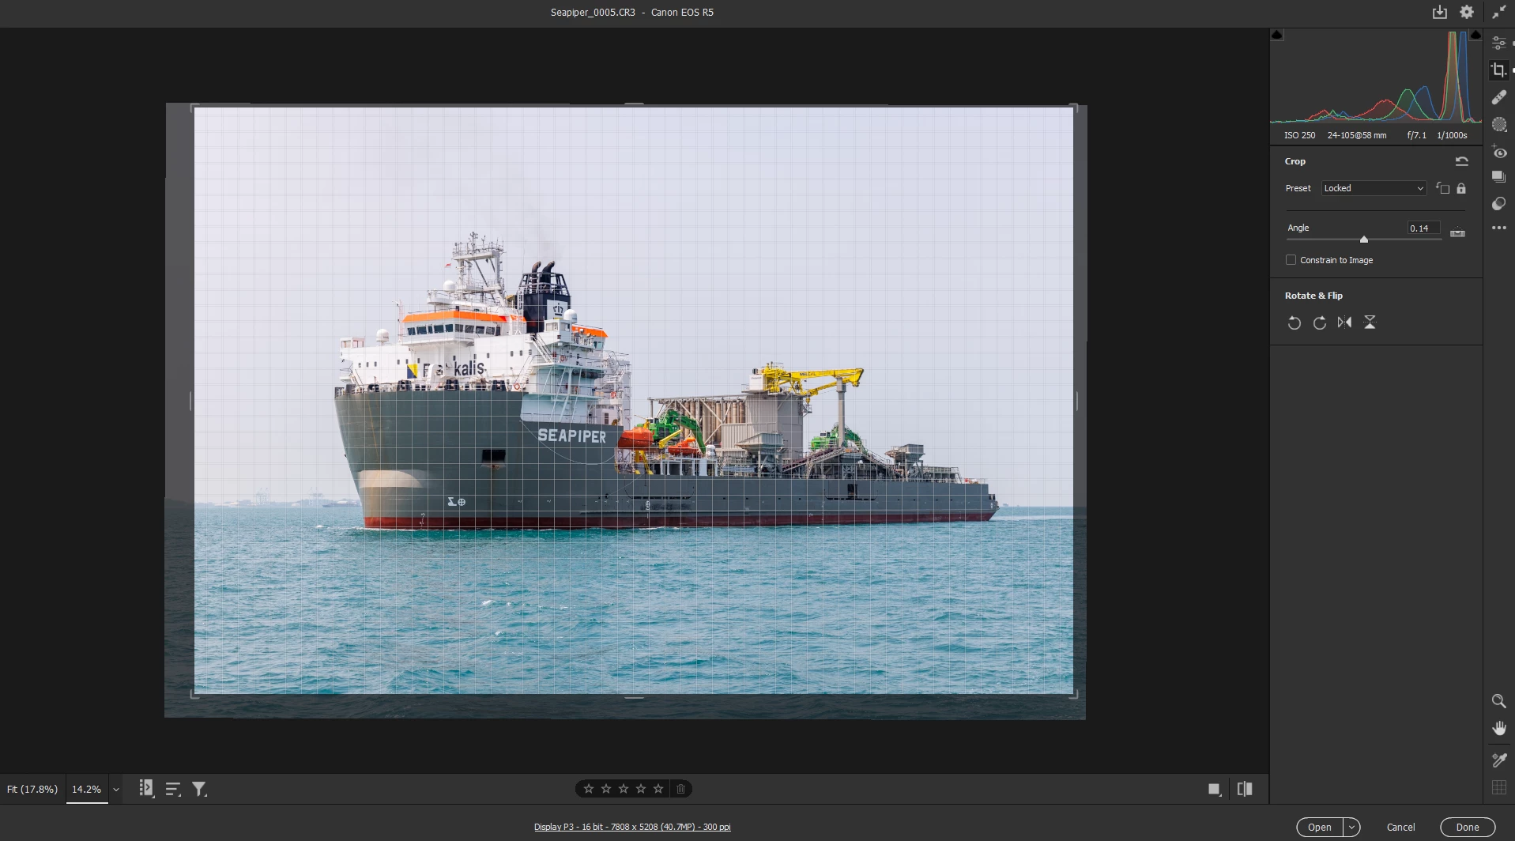Toggle highlight clipping warning in histogram
The height and width of the screenshot is (841, 1515).
(x=1475, y=35)
